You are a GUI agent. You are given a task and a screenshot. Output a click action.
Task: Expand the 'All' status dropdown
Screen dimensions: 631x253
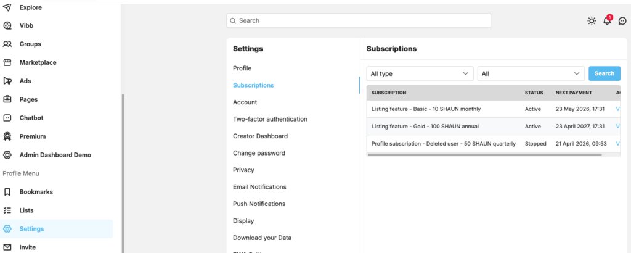click(x=531, y=73)
